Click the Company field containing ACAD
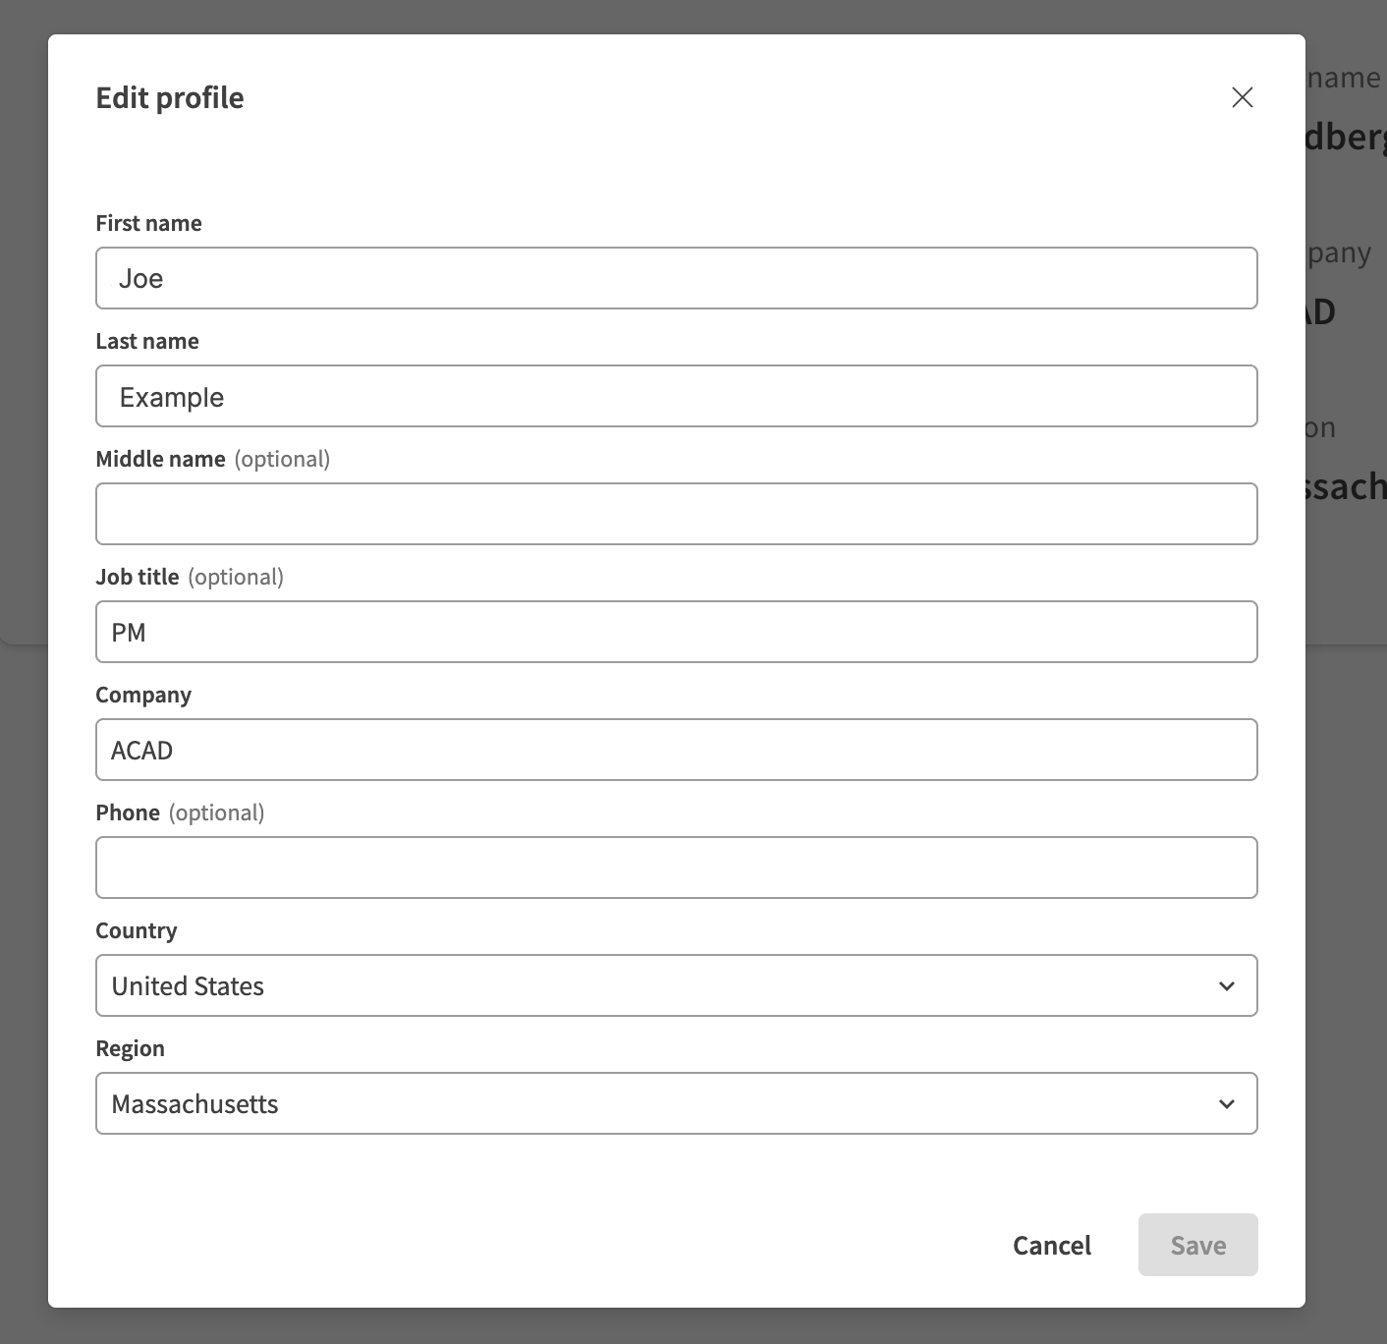The width and height of the screenshot is (1387, 1344). coord(676,750)
